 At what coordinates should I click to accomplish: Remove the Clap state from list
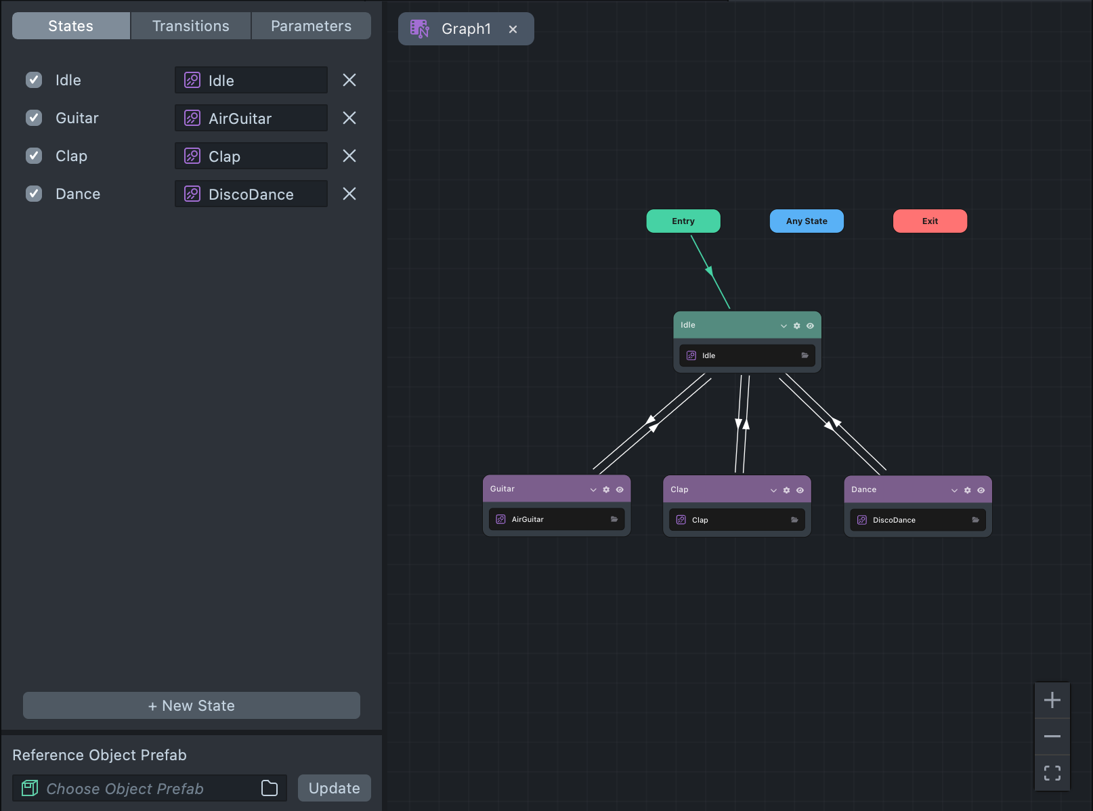coord(349,156)
